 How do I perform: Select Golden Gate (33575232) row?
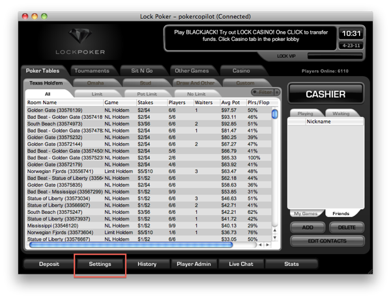click(x=149, y=137)
